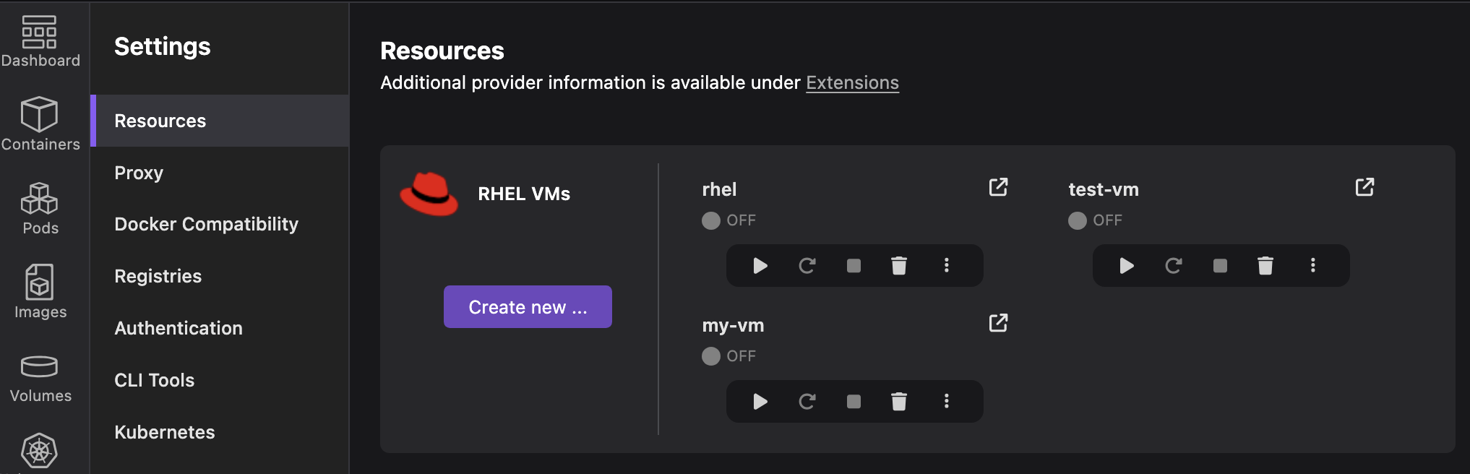Open more options for rhel VM
The height and width of the screenshot is (474, 1470).
[946, 266]
